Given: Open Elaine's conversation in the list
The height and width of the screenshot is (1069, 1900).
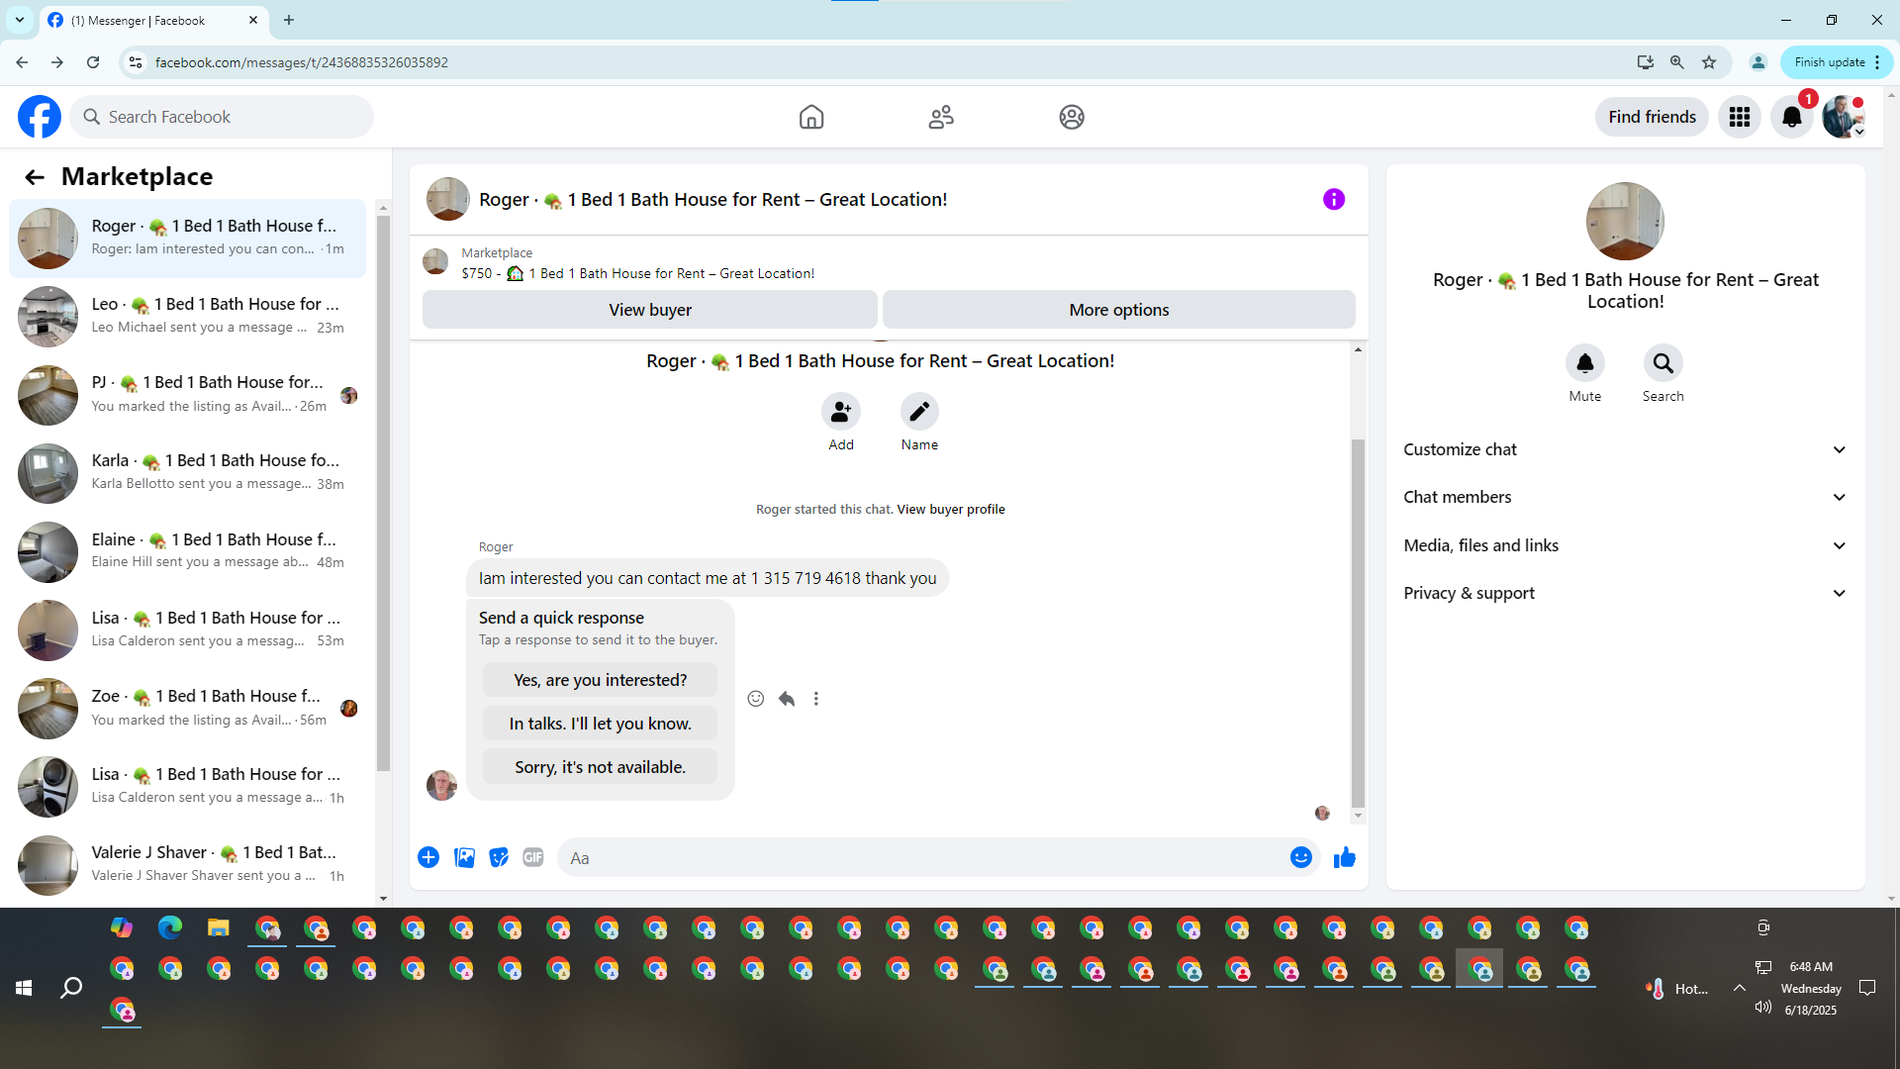Looking at the screenshot, I should tap(188, 552).
